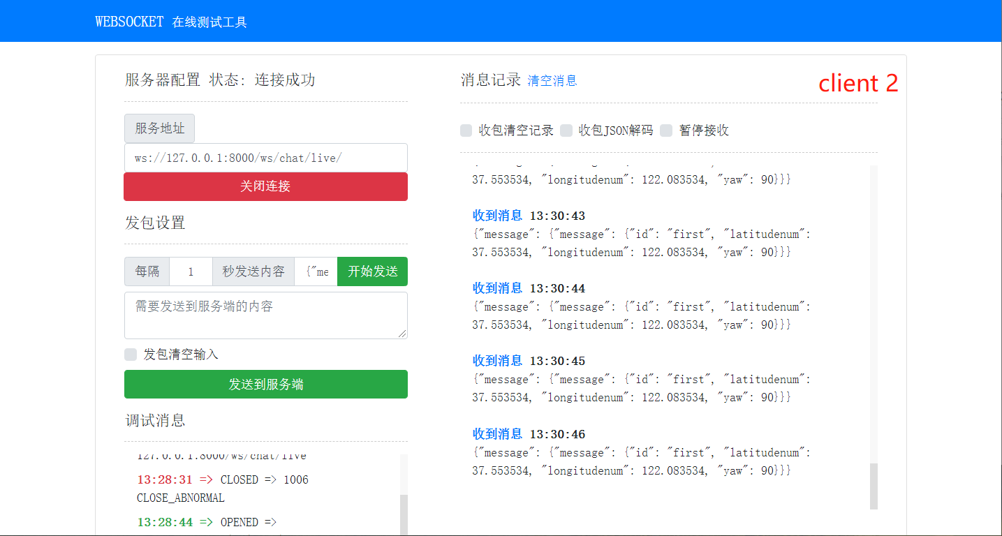Enable the 收包JSON解码 checkbox
This screenshot has width=1002, height=536.
(566, 131)
